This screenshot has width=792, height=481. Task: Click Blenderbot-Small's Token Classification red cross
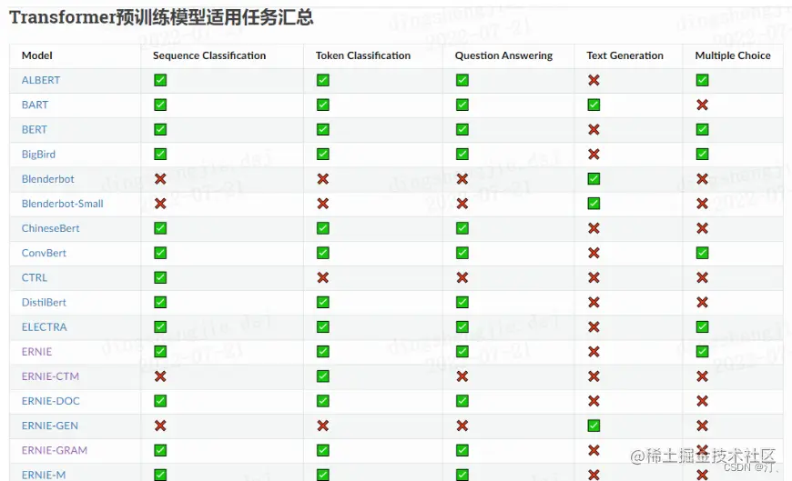tap(323, 204)
